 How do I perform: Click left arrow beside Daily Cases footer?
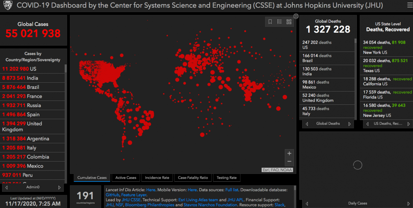point(307,204)
